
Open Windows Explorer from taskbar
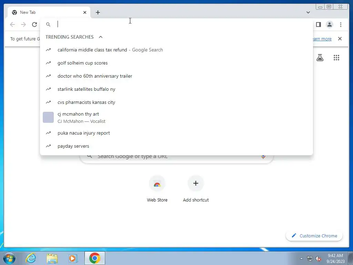52,258
